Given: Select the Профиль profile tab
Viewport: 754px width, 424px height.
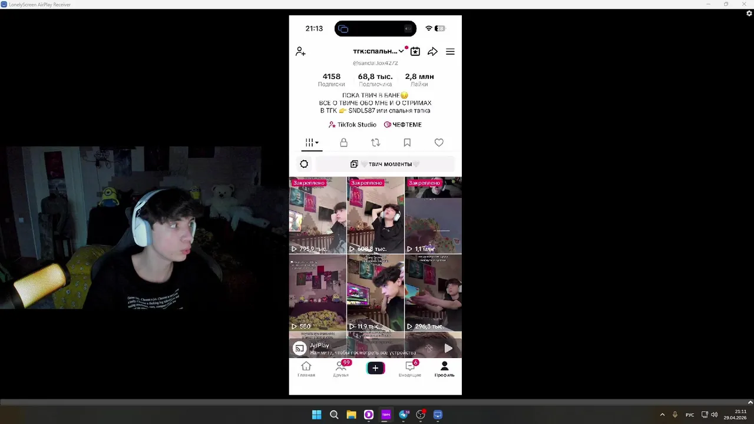Looking at the screenshot, I should click(x=445, y=369).
